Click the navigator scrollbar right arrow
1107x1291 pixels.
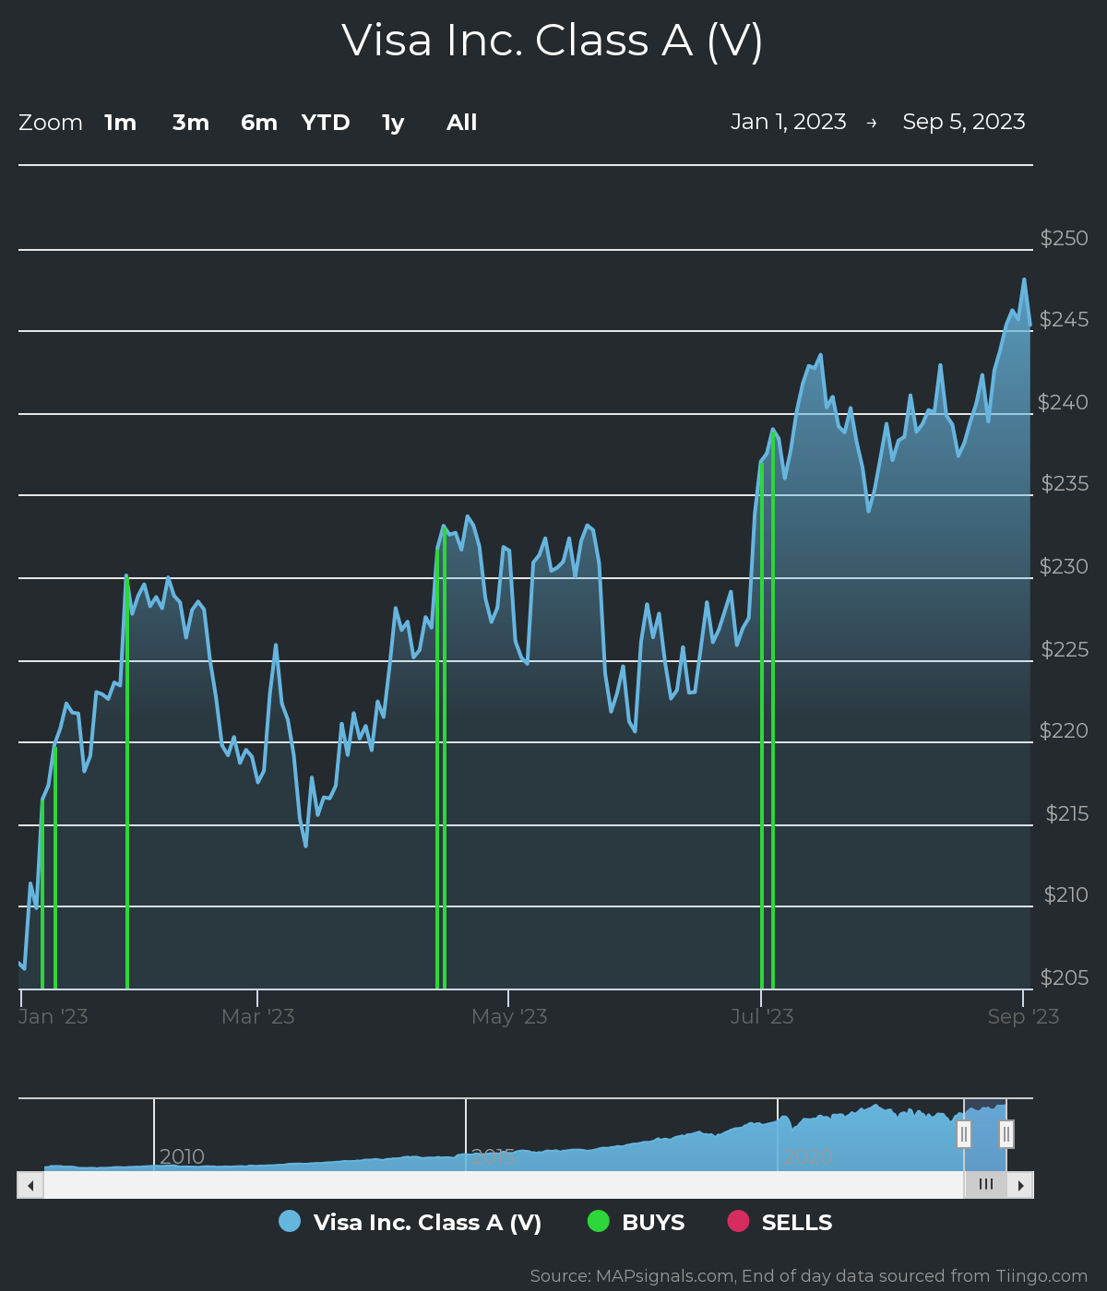[x=1020, y=1185]
